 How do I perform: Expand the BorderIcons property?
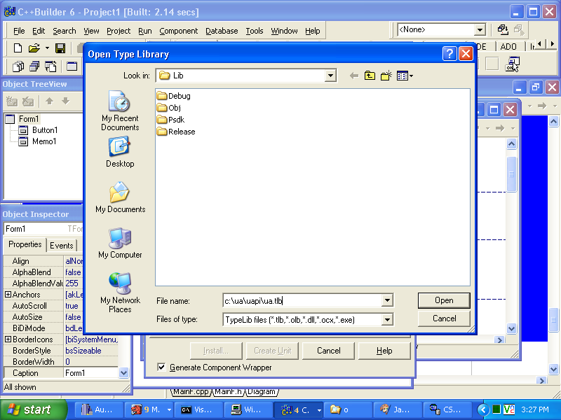tap(8, 339)
